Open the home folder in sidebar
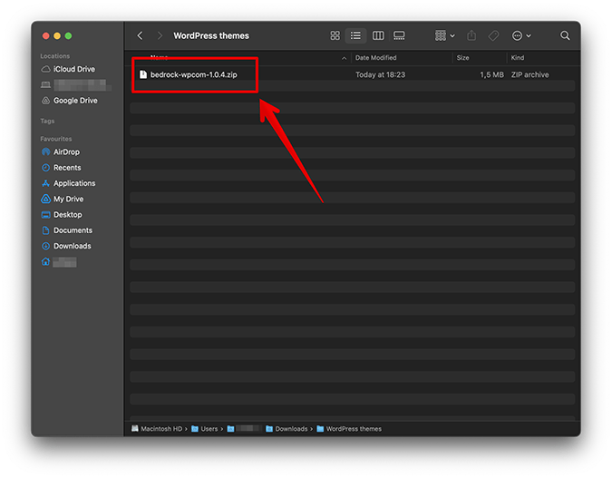The width and height of the screenshot is (612, 478). tap(59, 262)
